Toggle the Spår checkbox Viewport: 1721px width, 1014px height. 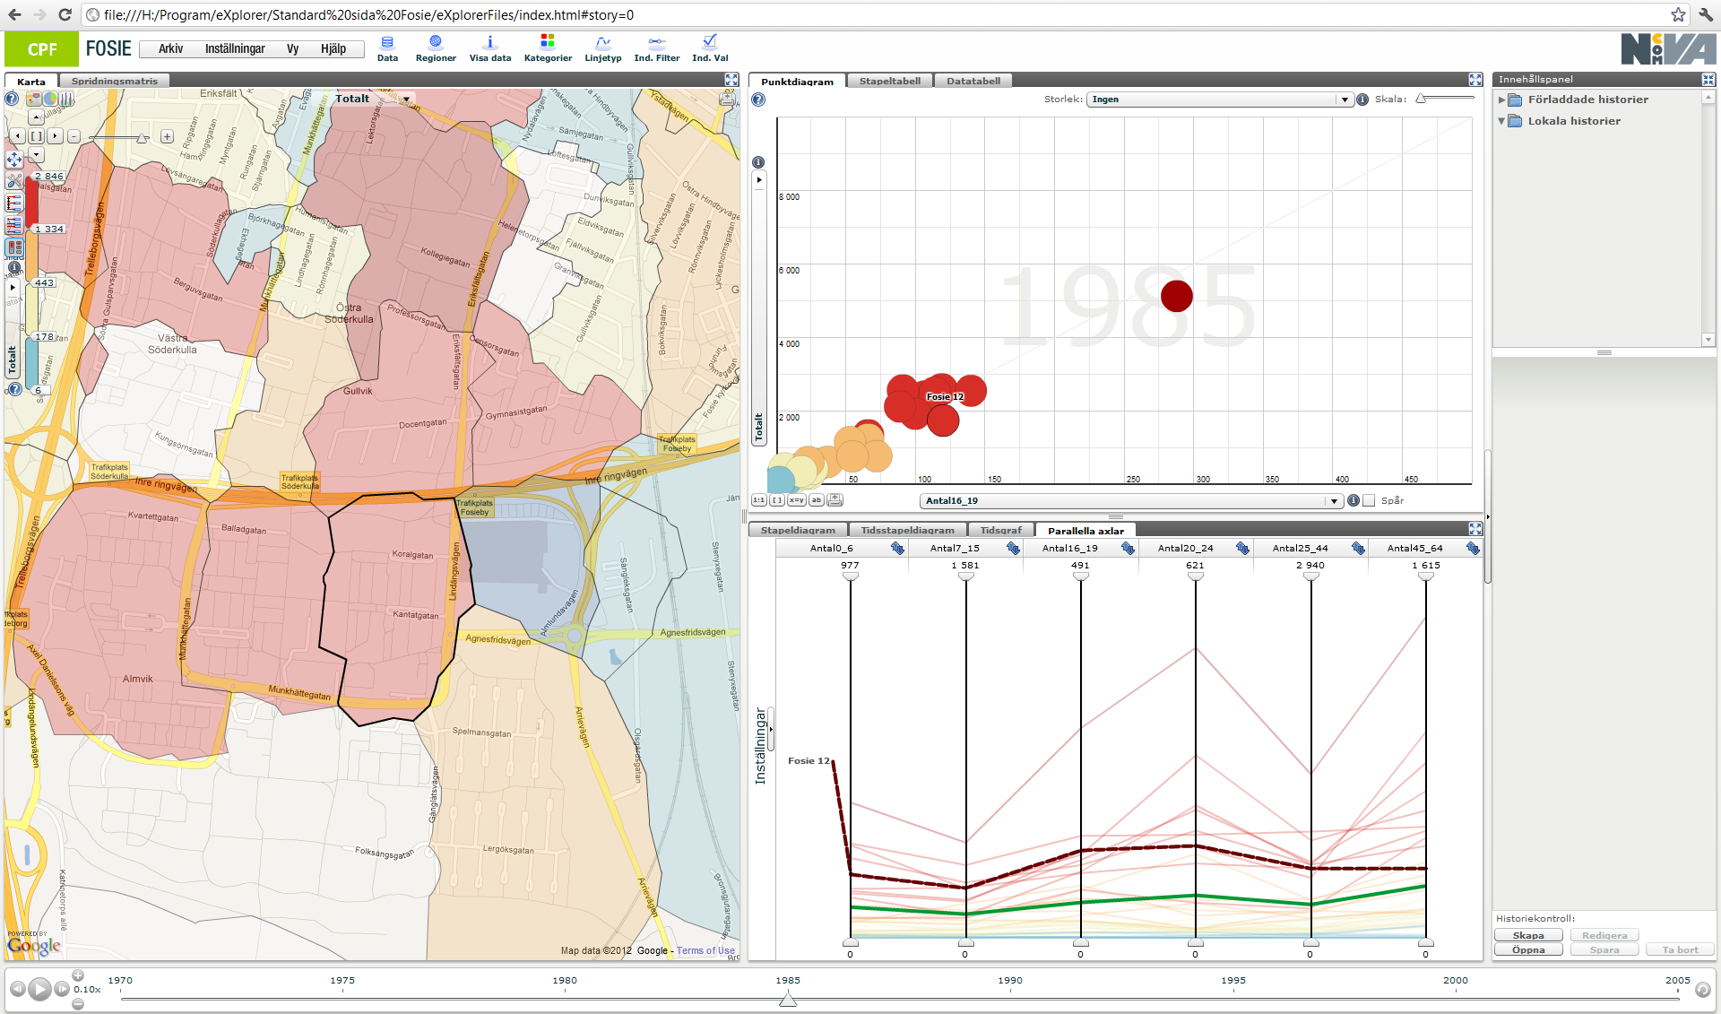point(1369,500)
